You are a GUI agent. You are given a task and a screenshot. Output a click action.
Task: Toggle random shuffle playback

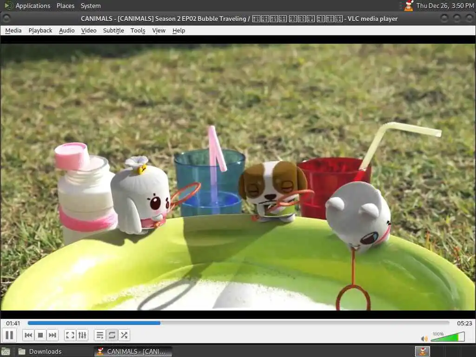[124, 335]
